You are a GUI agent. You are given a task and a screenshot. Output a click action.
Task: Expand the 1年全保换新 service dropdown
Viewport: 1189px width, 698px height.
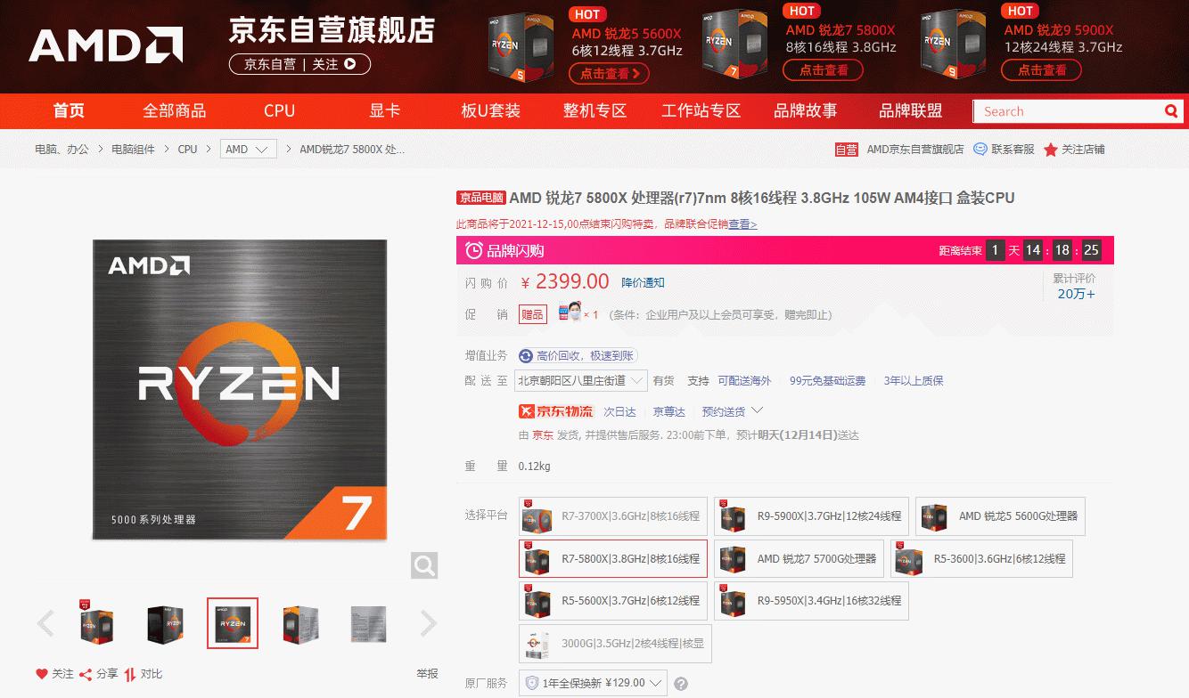coord(594,684)
